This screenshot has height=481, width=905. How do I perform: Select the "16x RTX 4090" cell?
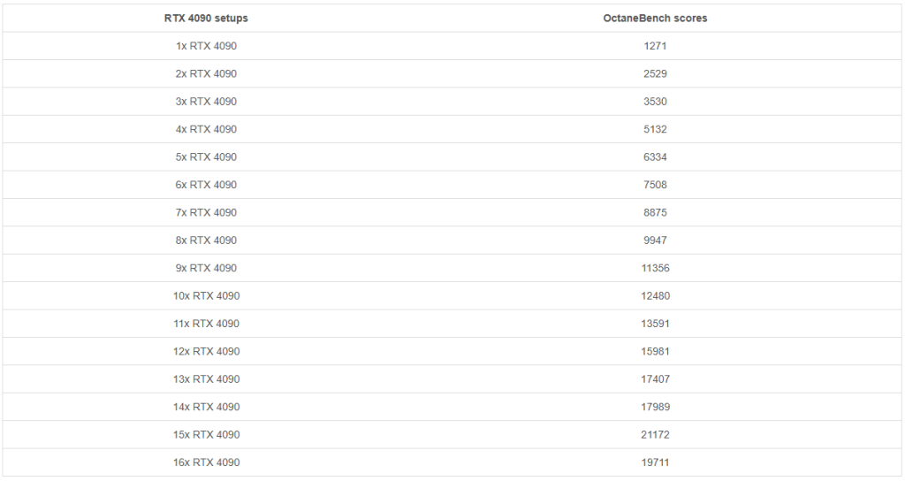tap(206, 462)
